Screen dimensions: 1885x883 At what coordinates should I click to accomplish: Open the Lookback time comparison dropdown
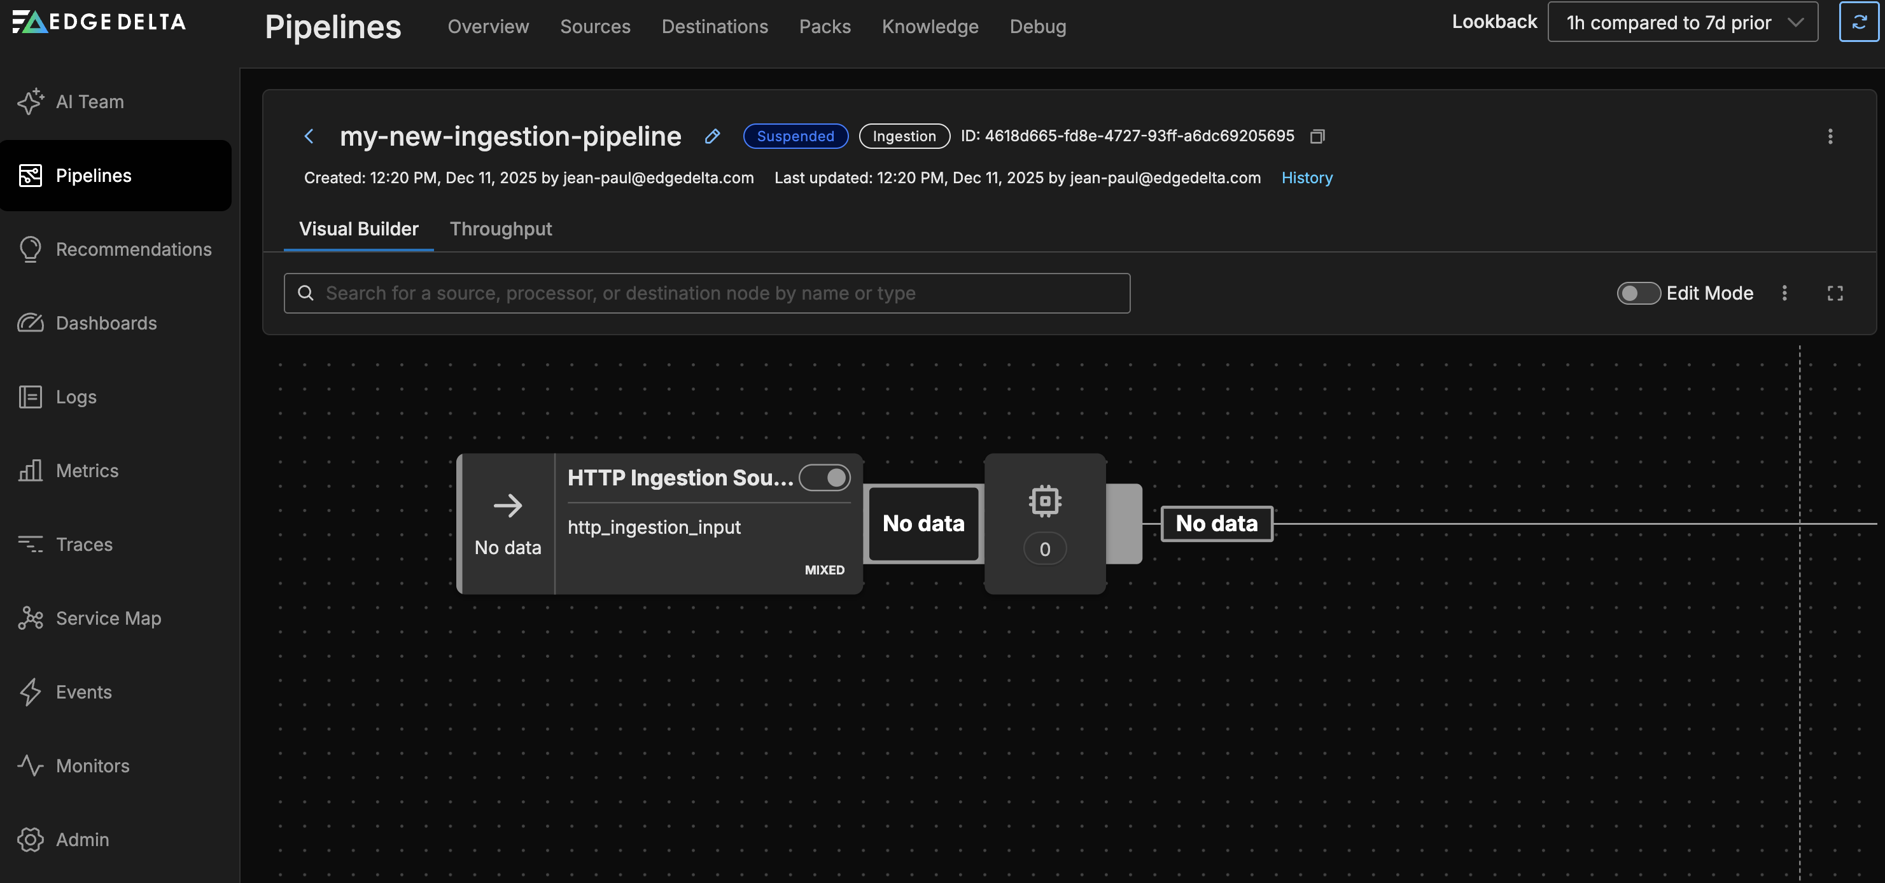(x=1682, y=22)
